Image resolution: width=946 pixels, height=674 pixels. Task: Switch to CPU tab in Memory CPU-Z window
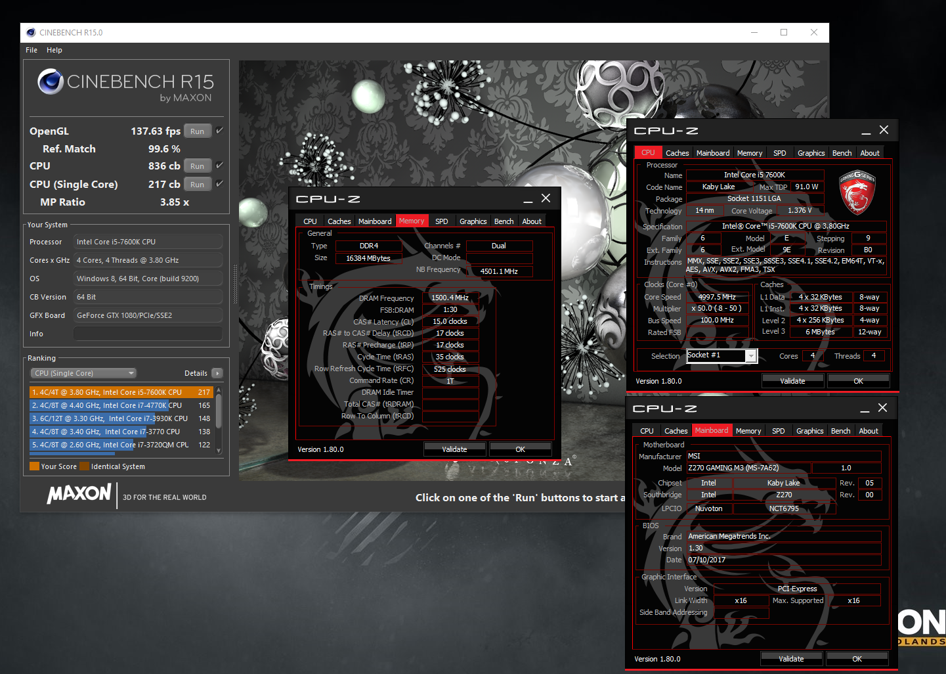click(x=311, y=221)
